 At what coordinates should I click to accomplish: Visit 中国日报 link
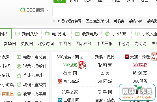(105, 44)
